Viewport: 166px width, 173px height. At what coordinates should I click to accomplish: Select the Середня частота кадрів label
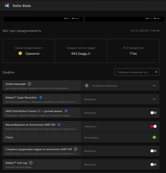(81, 48)
